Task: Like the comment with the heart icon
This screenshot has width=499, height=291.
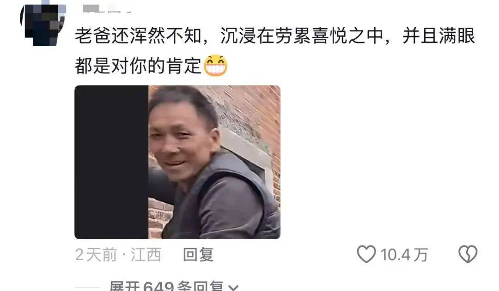Action: pyautogui.click(x=366, y=254)
